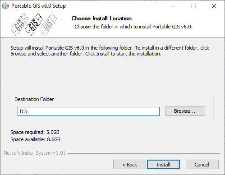Screen dimensions: 225x175
Task: Click the 'Setup will install Portable GIS' instruction text
Action: pyautogui.click(x=110, y=51)
